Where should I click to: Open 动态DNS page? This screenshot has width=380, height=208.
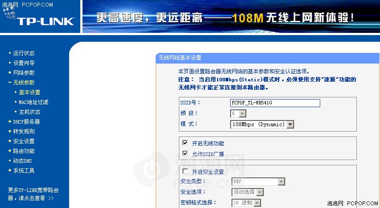click(22, 161)
